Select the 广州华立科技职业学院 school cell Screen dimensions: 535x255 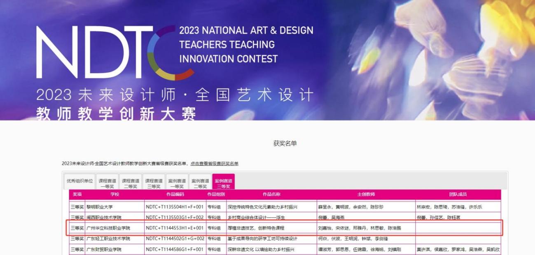[108, 228]
